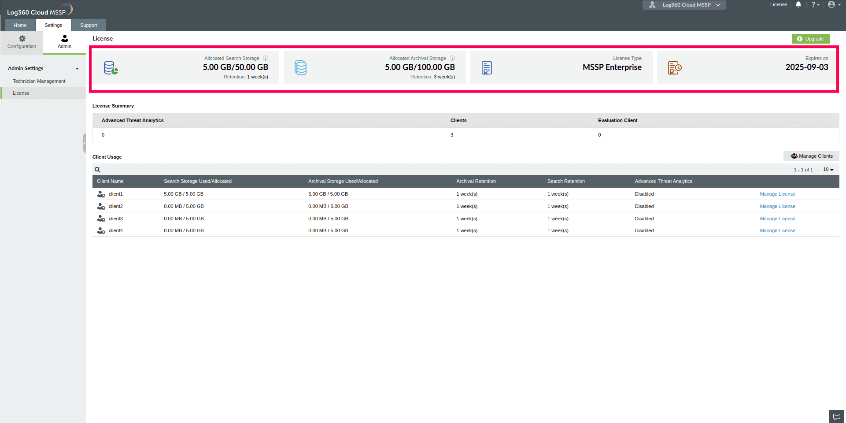This screenshot has width=846, height=423.
Task: Click the client3 user icon
Action: 101,219
